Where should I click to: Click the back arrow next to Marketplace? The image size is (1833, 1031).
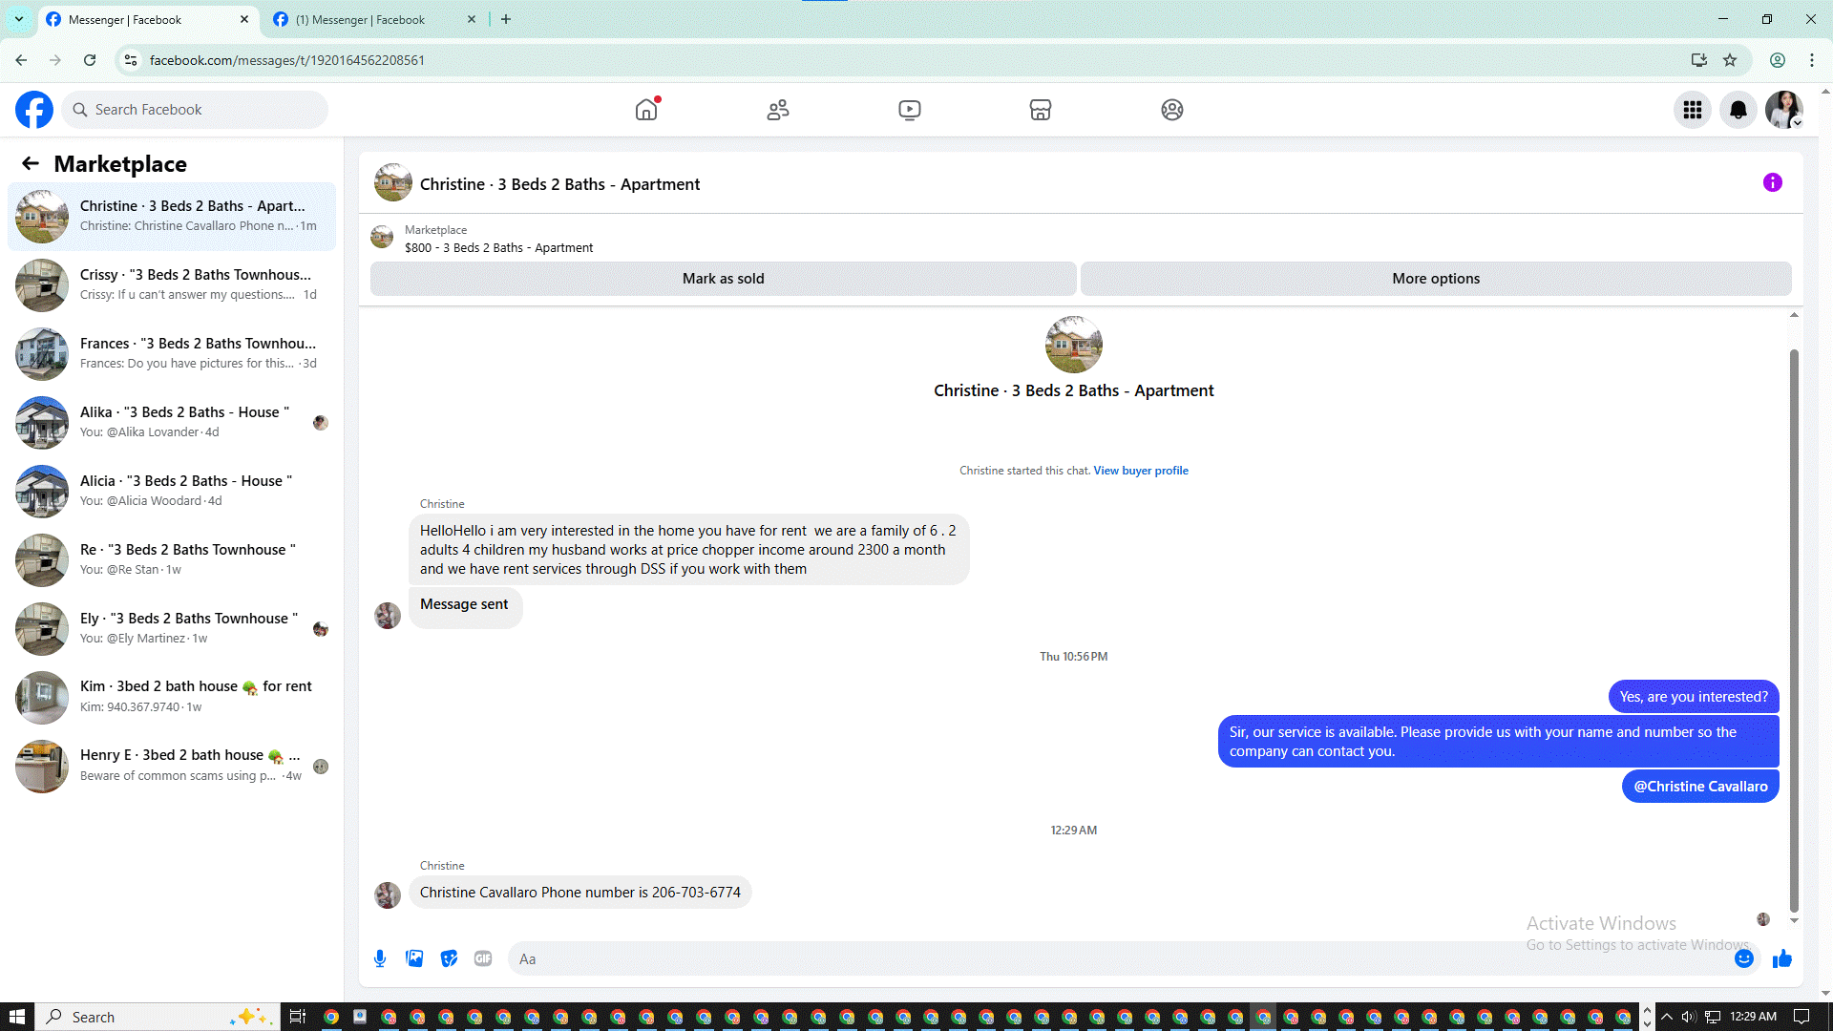(31, 163)
